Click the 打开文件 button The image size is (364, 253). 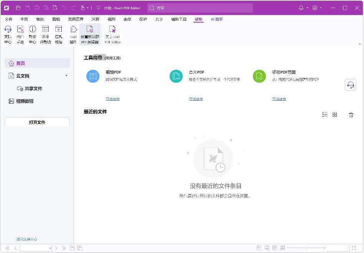37,122
